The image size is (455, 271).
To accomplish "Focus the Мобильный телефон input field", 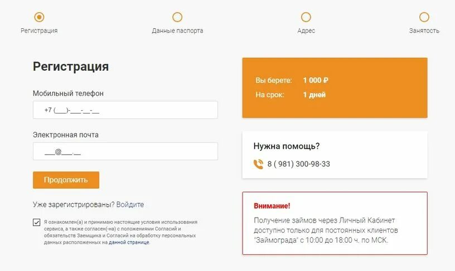I will pyautogui.click(x=125, y=110).
